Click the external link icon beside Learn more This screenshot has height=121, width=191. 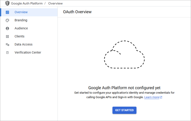(x=161, y=97)
